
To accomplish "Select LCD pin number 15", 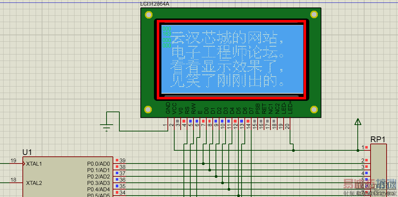I will pyautogui.click(x=255, y=126).
